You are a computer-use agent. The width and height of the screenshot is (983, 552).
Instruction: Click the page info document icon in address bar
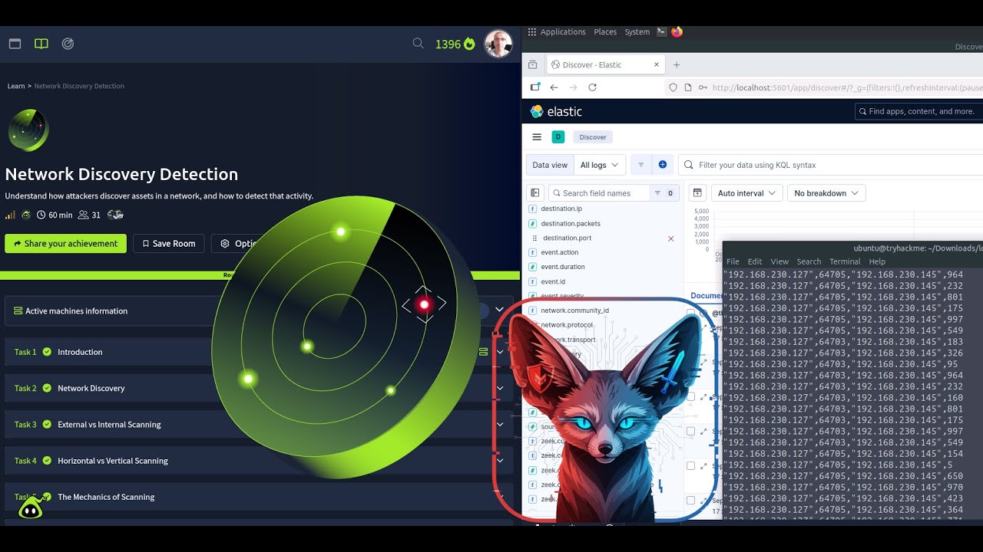click(x=688, y=87)
